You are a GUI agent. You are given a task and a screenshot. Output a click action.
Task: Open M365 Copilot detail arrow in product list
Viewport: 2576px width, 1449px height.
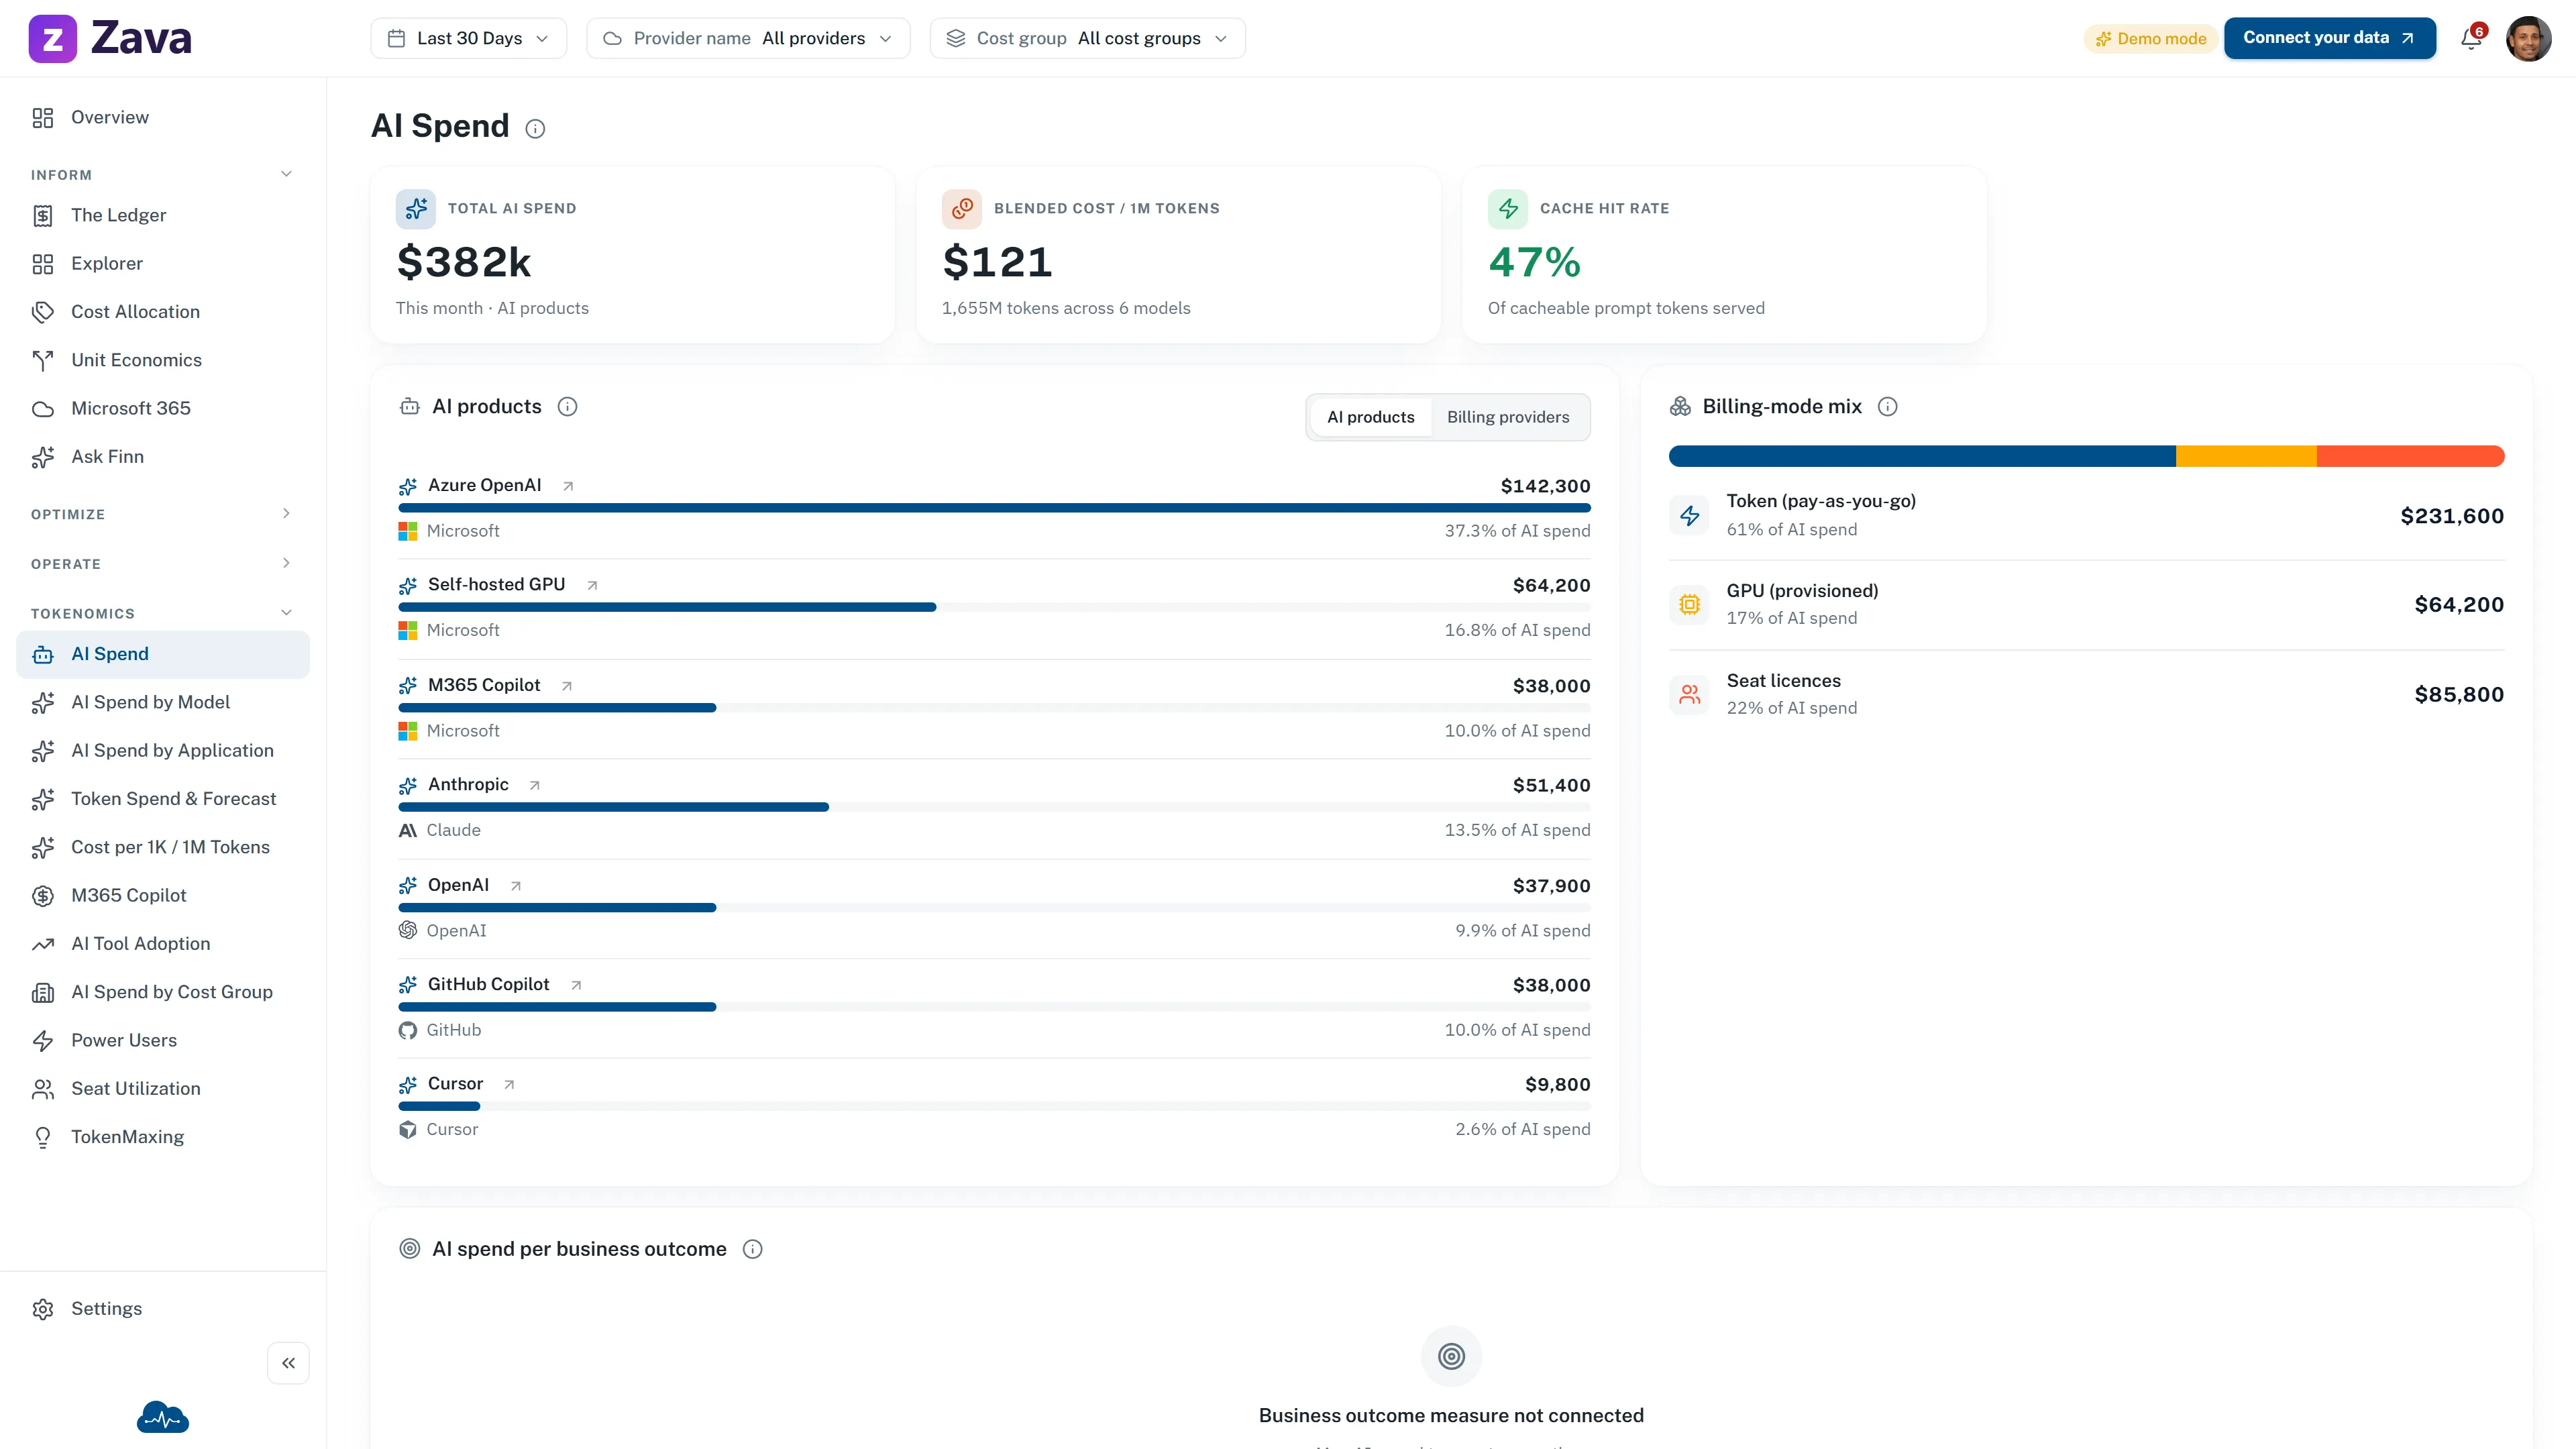coord(567,686)
